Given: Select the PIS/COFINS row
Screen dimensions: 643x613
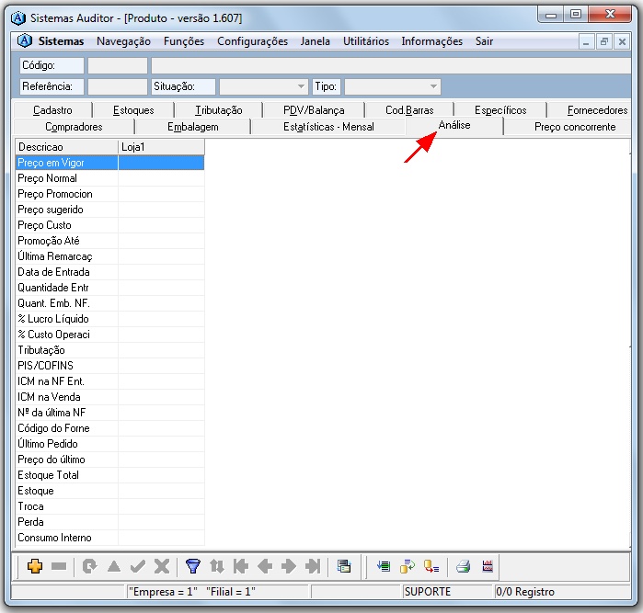Looking at the screenshot, I should tap(109, 366).
